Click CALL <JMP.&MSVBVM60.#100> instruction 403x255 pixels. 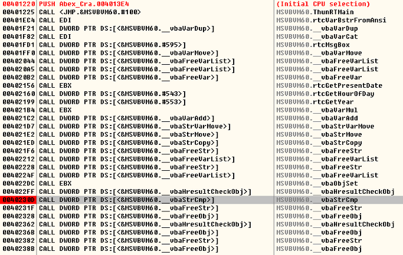[90, 12]
